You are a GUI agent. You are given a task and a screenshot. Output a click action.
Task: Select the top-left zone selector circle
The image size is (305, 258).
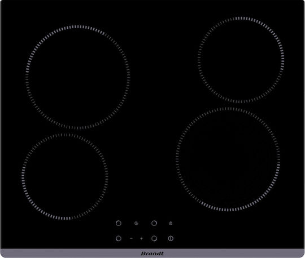[x=119, y=223]
